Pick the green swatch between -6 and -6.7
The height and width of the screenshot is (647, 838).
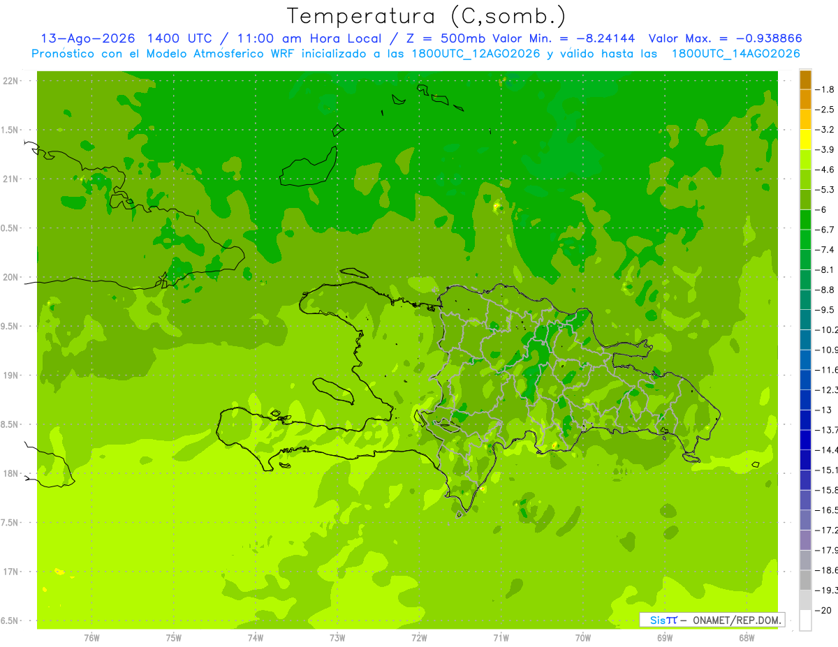click(805, 220)
